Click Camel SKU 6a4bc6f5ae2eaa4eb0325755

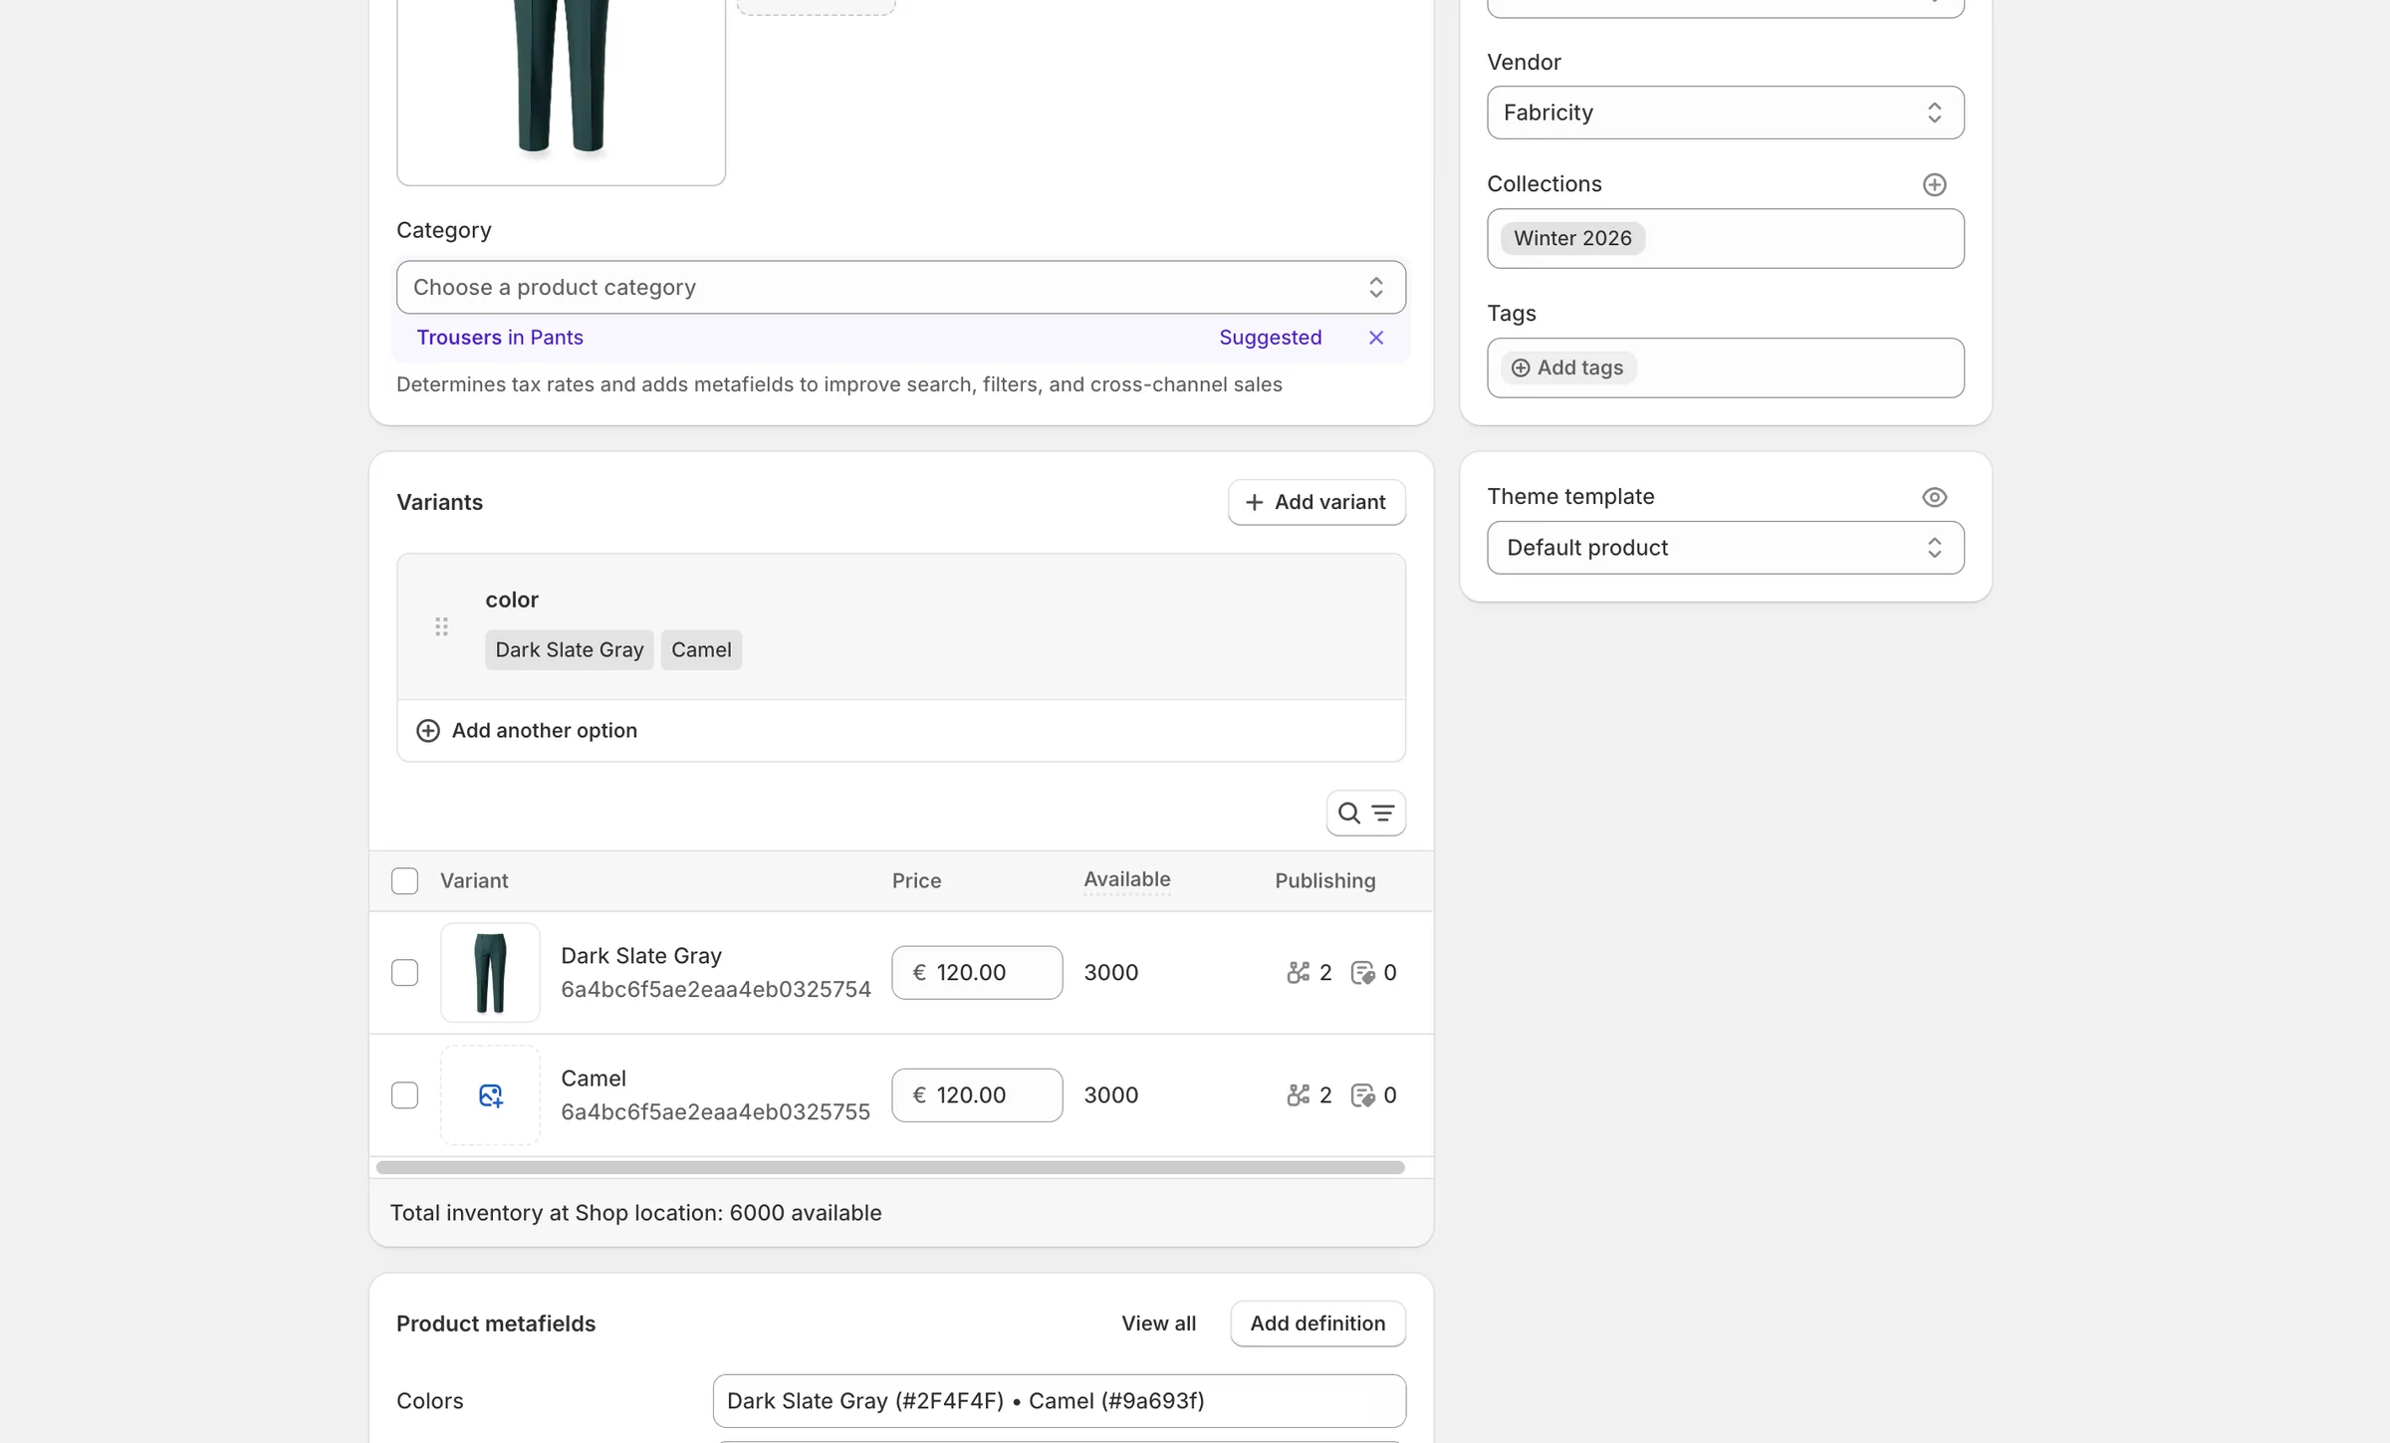[x=715, y=1112]
